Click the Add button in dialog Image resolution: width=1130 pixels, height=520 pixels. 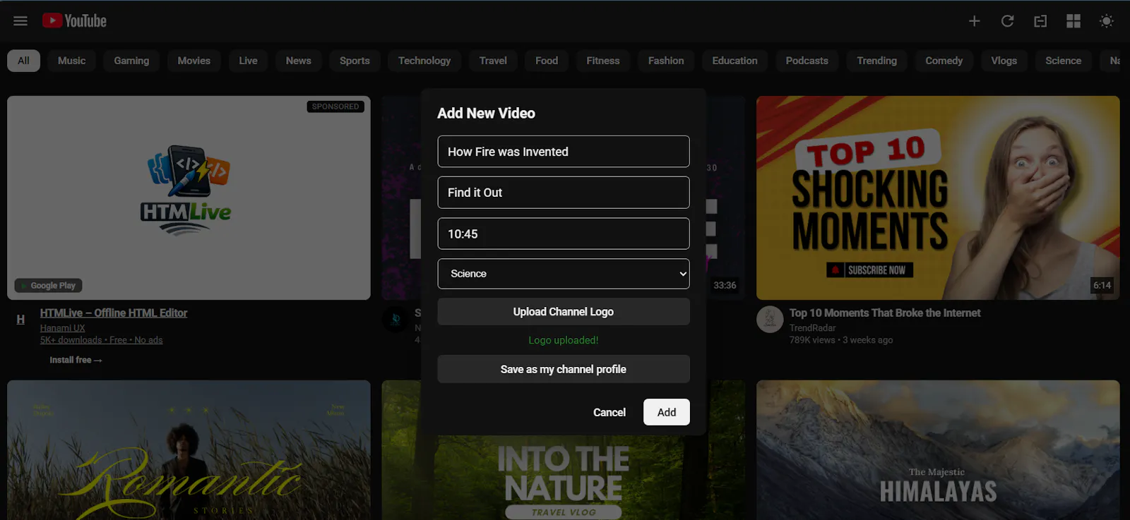667,412
